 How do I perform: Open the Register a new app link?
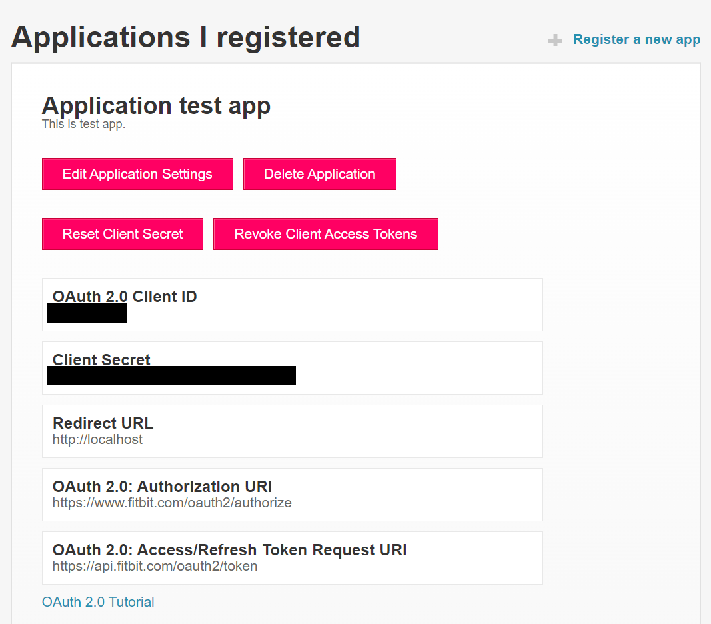[x=636, y=39]
